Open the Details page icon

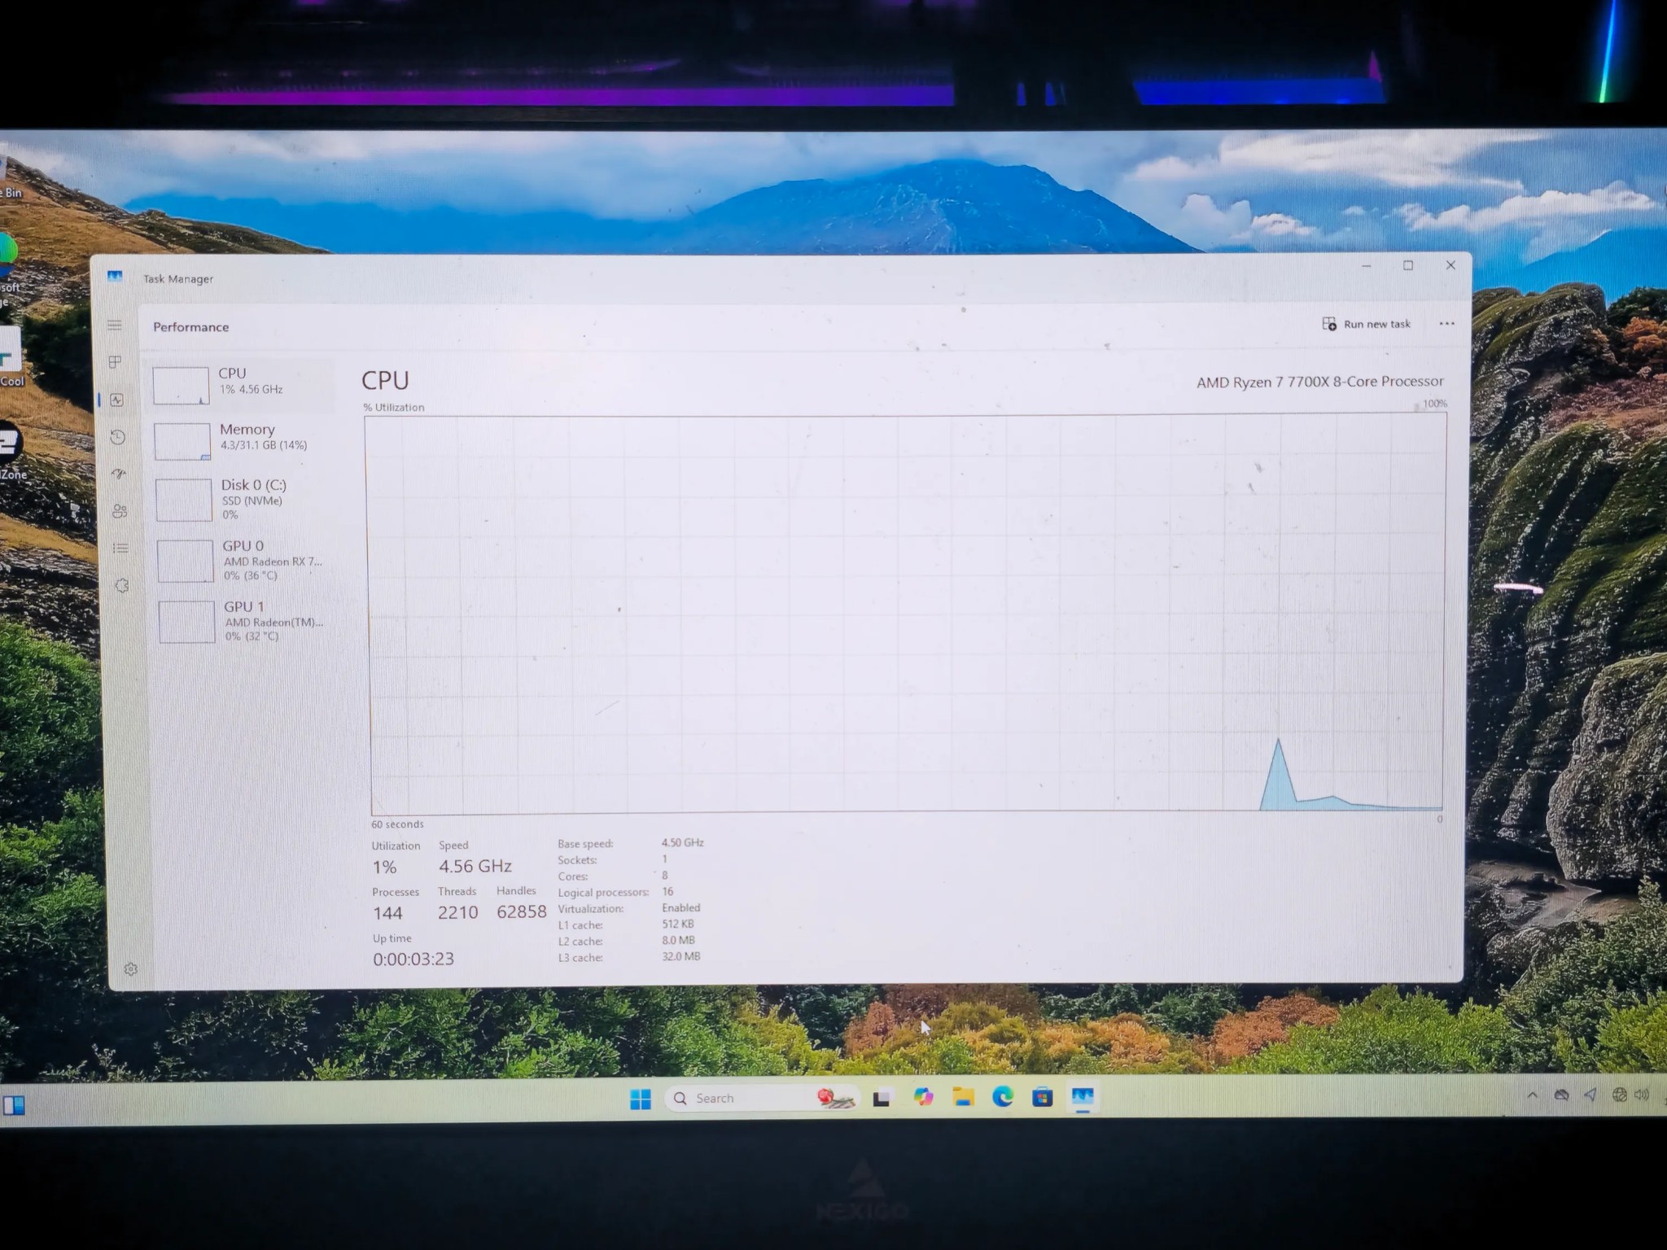click(120, 548)
